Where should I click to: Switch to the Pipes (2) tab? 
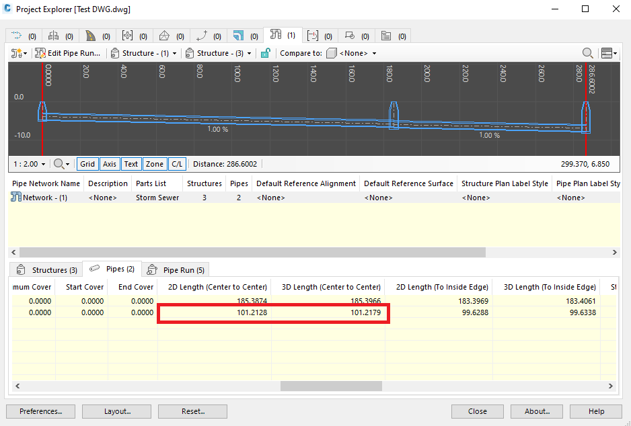pos(112,269)
